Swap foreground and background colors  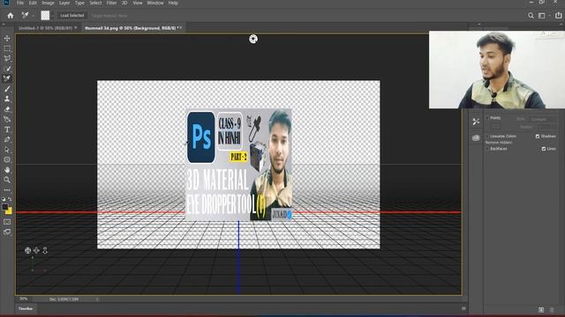(10, 199)
